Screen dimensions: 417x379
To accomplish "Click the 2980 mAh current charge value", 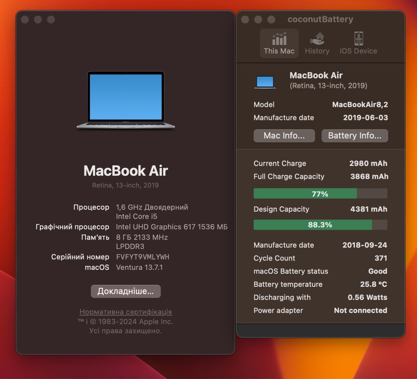I will point(368,163).
